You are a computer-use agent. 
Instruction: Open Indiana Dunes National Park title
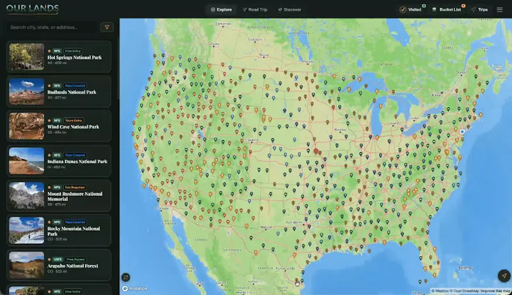(x=77, y=161)
